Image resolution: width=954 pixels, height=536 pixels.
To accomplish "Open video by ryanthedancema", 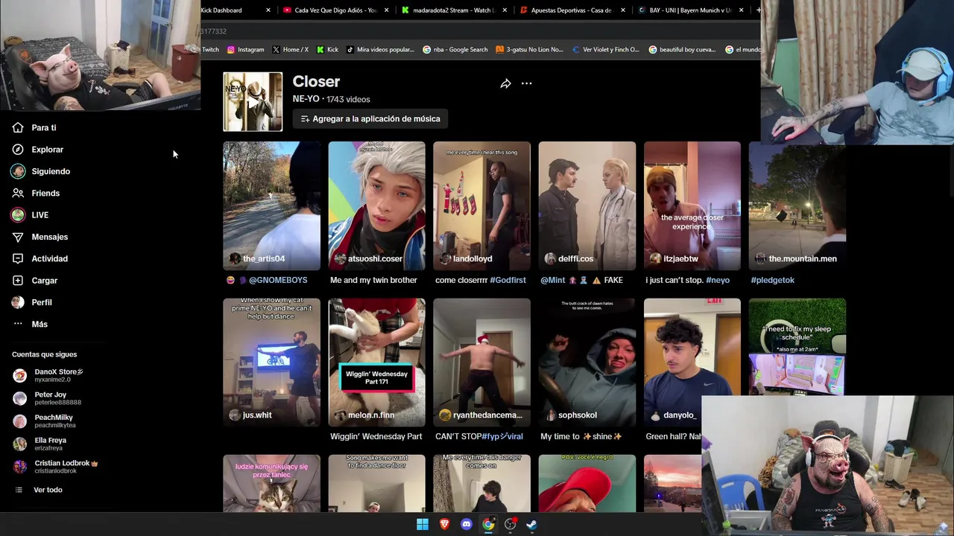I will pos(481,362).
